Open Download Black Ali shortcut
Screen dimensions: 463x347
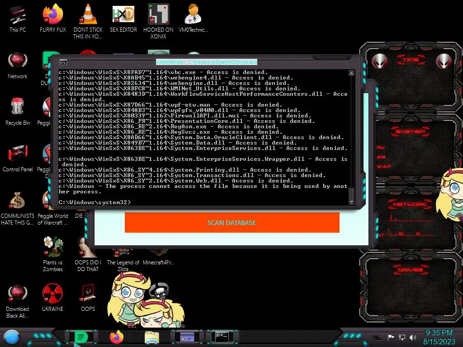[18, 301]
